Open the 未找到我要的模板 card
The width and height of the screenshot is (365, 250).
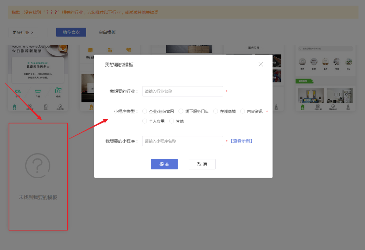point(38,177)
